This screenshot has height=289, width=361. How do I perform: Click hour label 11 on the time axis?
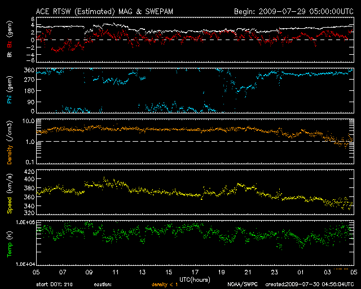click(x=116, y=273)
